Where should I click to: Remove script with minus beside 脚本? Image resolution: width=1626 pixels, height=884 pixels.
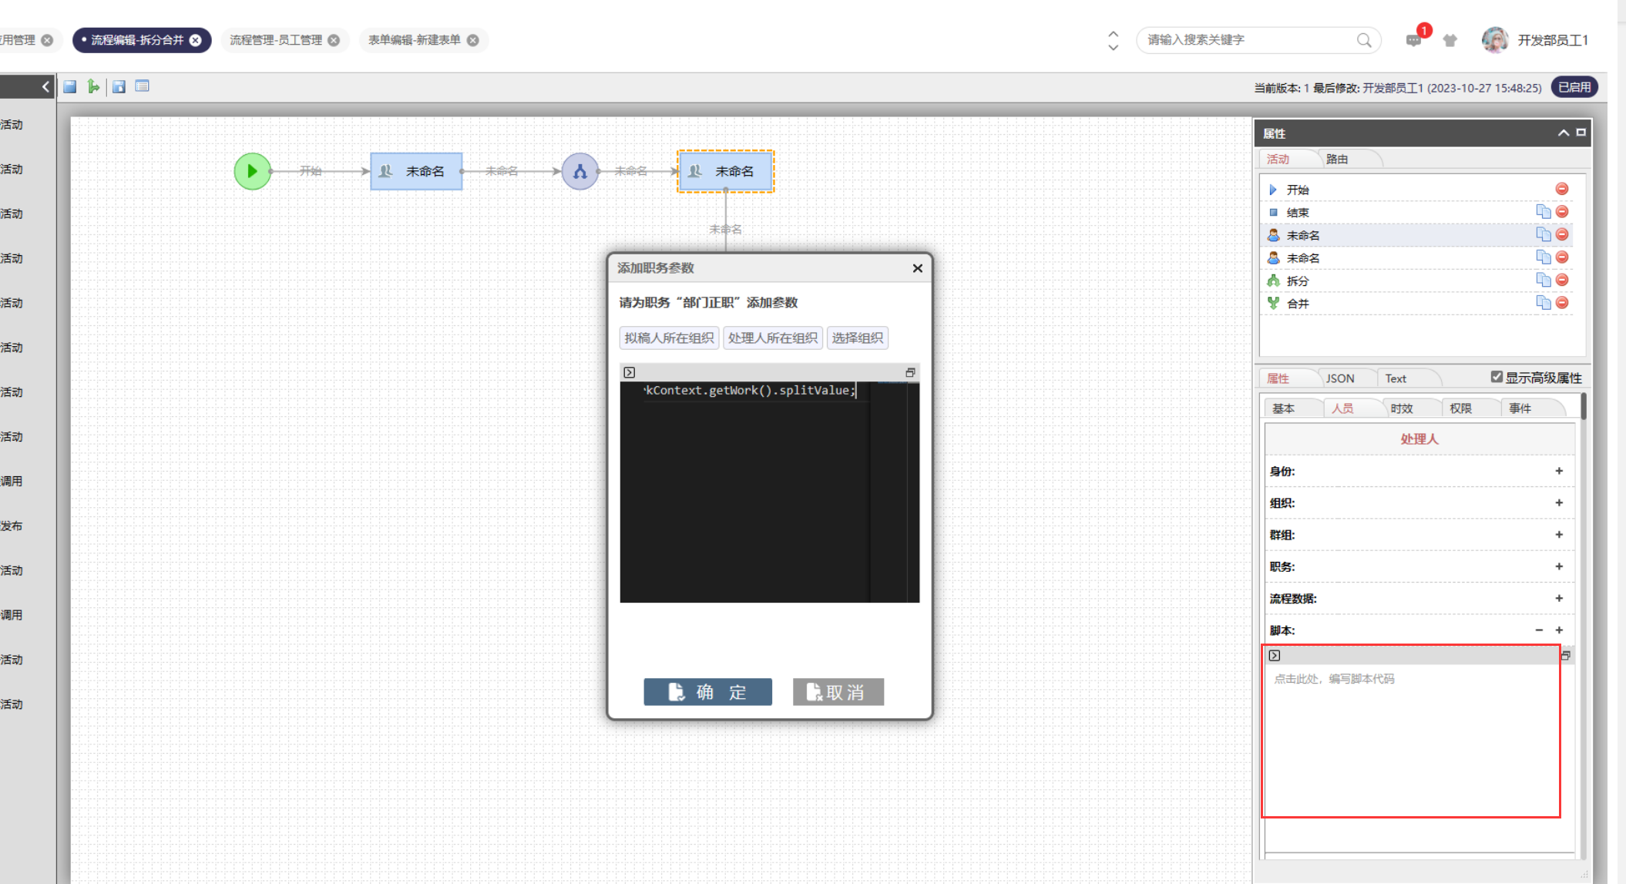pyautogui.click(x=1539, y=630)
